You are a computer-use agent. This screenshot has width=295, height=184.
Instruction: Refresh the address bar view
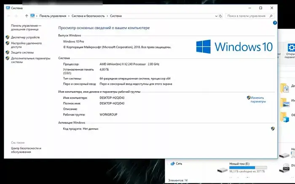pyautogui.click(x=221, y=16)
